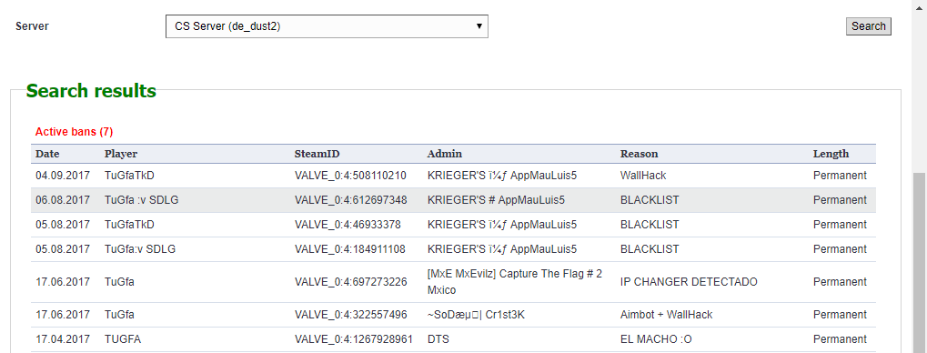
Task: Click admin '~SoDæµ□| Cr1st3K'
Action: click(x=476, y=315)
